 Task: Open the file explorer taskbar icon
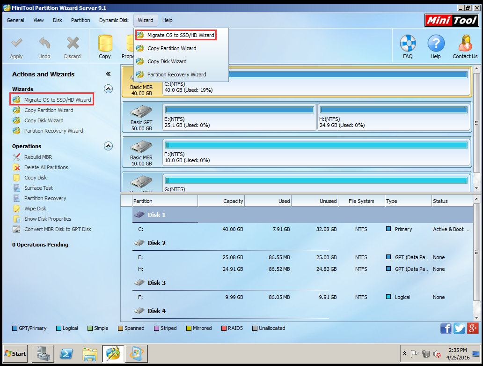90,354
